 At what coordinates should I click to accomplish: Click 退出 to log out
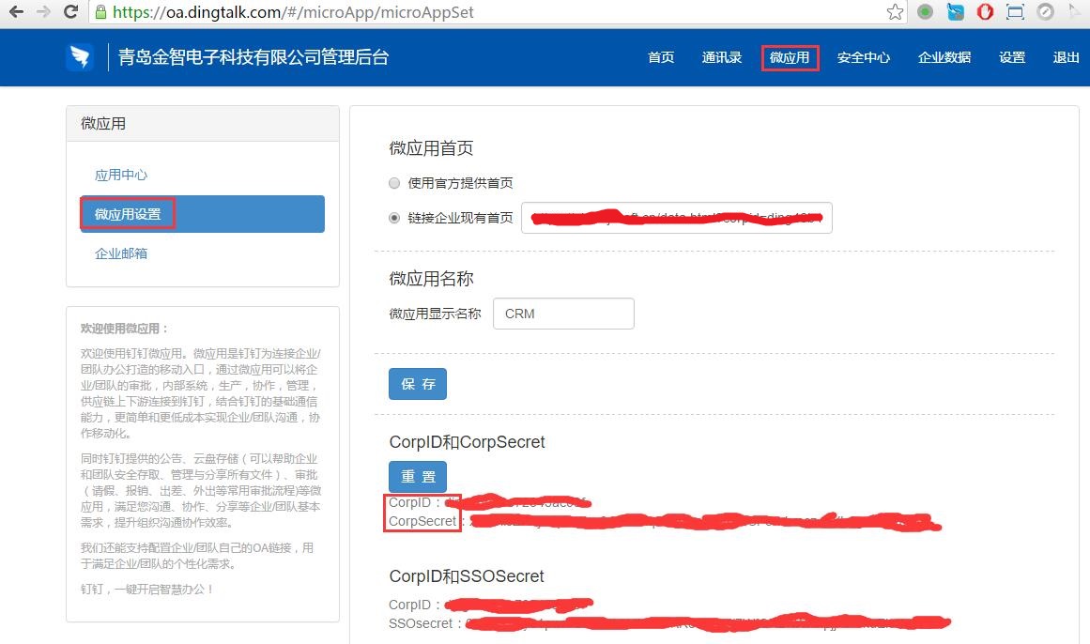pos(1066,57)
